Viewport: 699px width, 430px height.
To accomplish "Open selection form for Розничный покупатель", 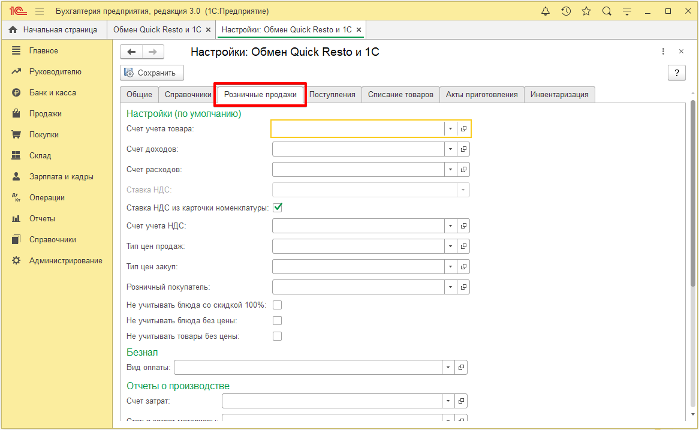I will click(x=463, y=287).
